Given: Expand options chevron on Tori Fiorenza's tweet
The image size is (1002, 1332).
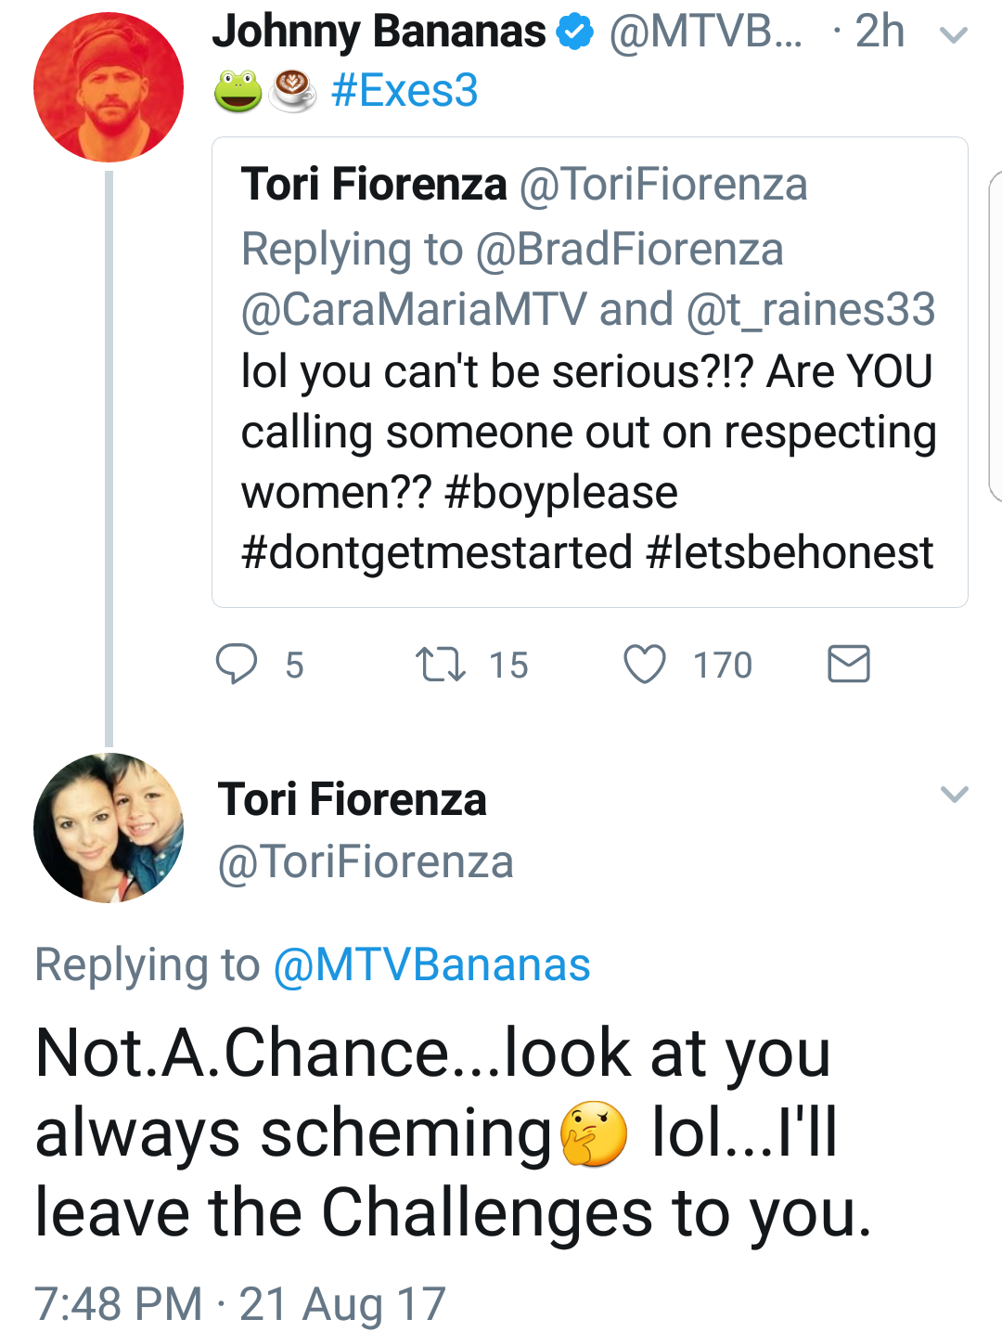Looking at the screenshot, I should [x=954, y=794].
